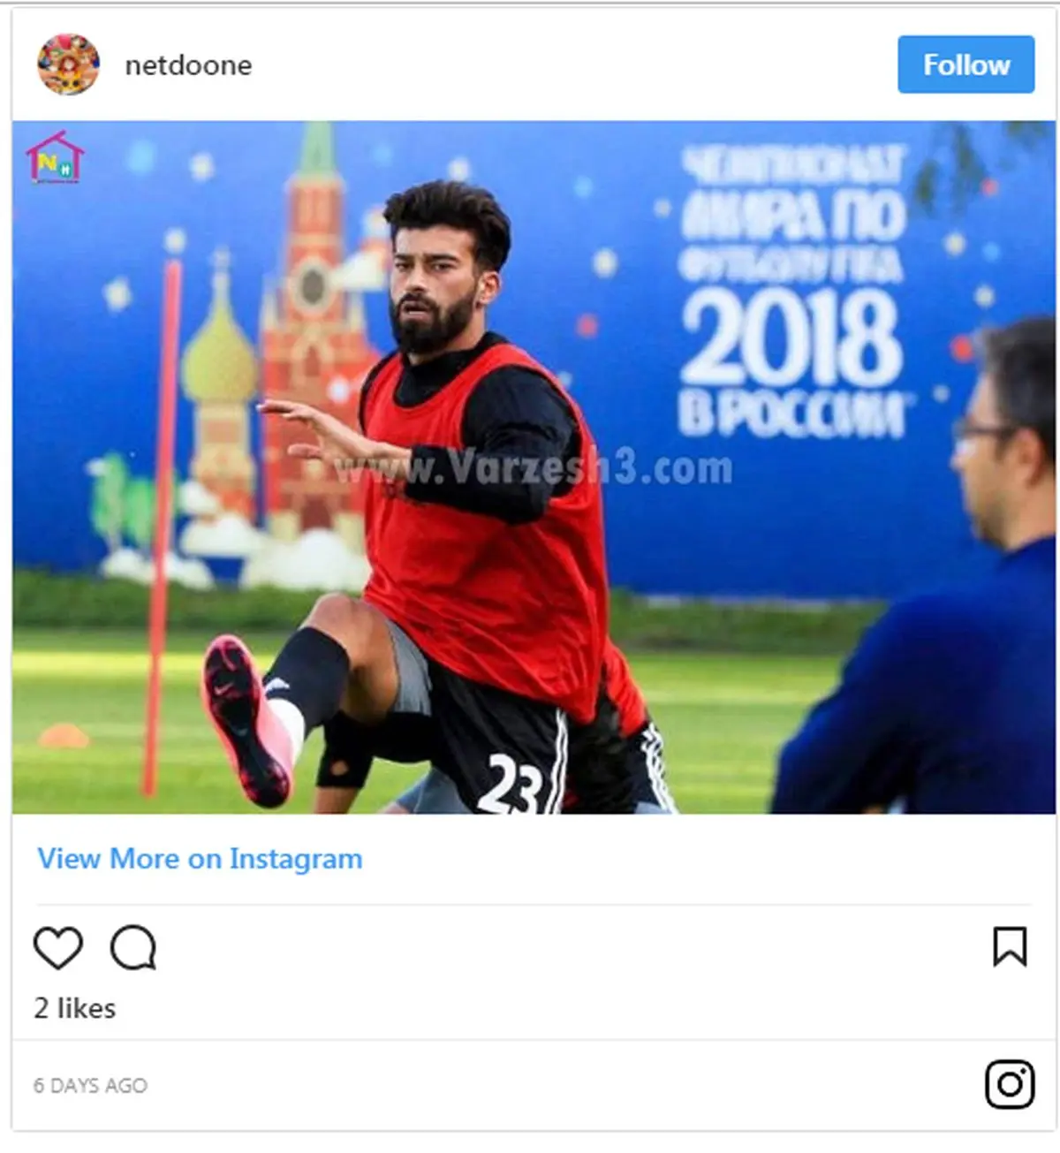
Task: Follow the netdoone account
Action: click(x=965, y=64)
